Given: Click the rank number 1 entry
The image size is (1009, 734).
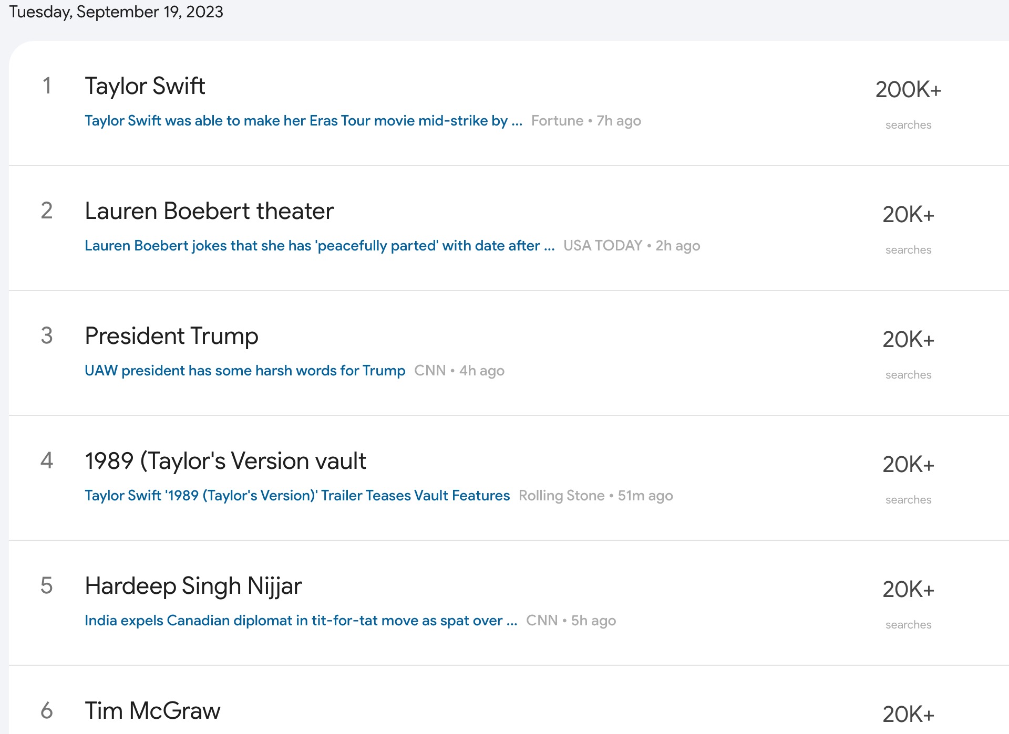Looking at the screenshot, I should 47,86.
